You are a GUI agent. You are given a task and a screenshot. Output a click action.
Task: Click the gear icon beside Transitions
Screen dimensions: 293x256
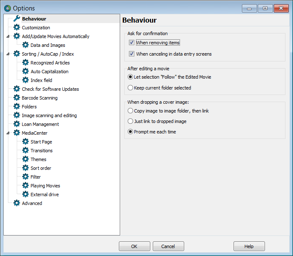click(26, 150)
